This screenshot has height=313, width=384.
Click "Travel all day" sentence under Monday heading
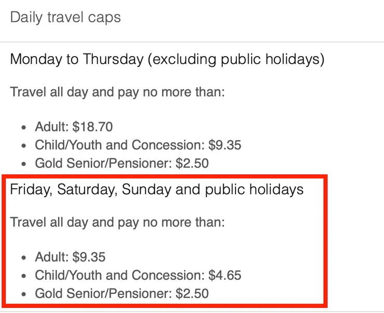[117, 93]
